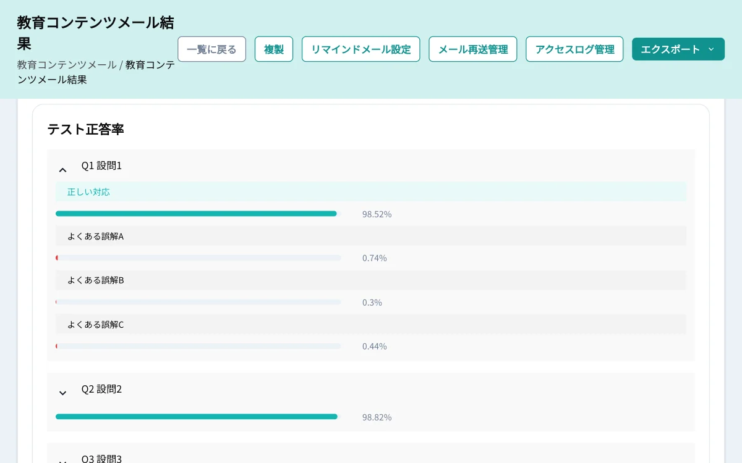The width and height of the screenshot is (742, 463).
Task: Click the 98.82% value
Action: (x=377, y=417)
